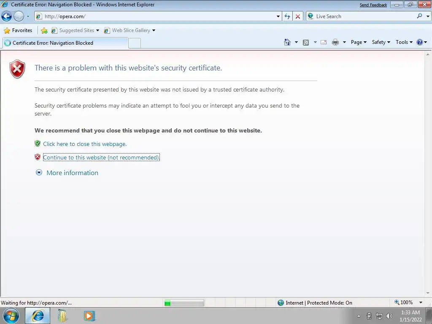Click 'Continue to this website (not recommended)'
The height and width of the screenshot is (324, 432).
pyautogui.click(x=101, y=157)
